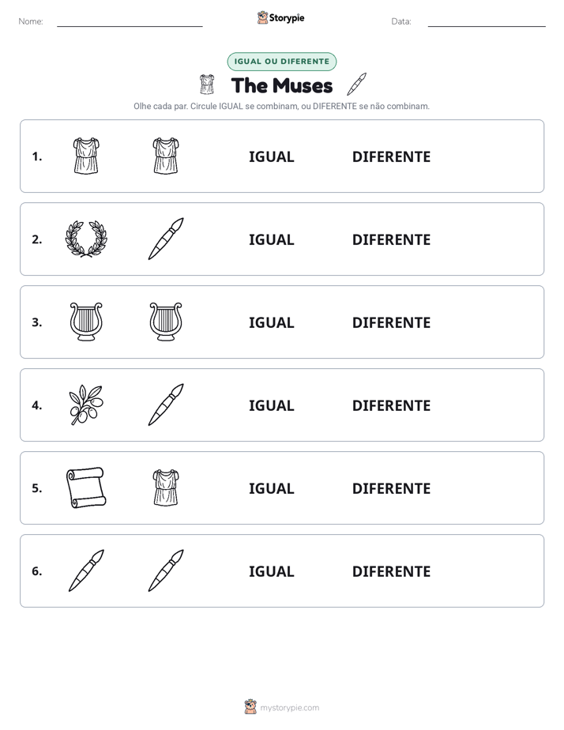Image resolution: width=564 pixels, height=730 pixels.
Task: Click the IGUAL OU DIFERENTE badge
Action: pyautogui.click(x=281, y=62)
